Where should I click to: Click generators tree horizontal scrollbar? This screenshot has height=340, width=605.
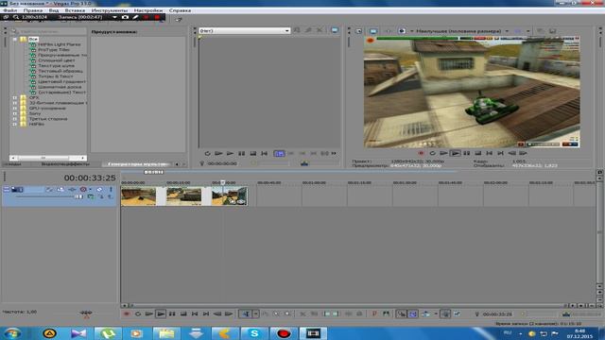click(48, 158)
